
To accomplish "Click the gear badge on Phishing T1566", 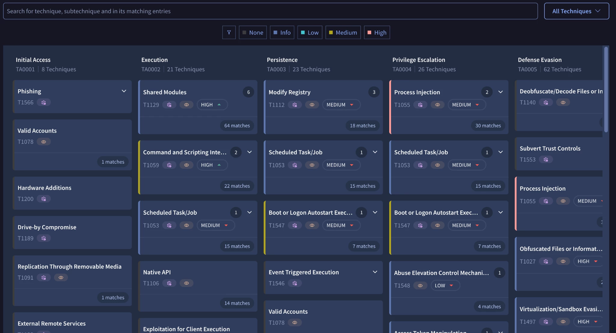I will (44, 103).
